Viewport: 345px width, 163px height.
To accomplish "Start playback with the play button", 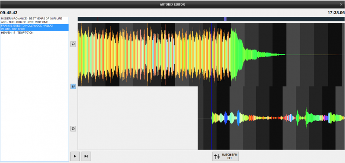I will coord(75,157).
